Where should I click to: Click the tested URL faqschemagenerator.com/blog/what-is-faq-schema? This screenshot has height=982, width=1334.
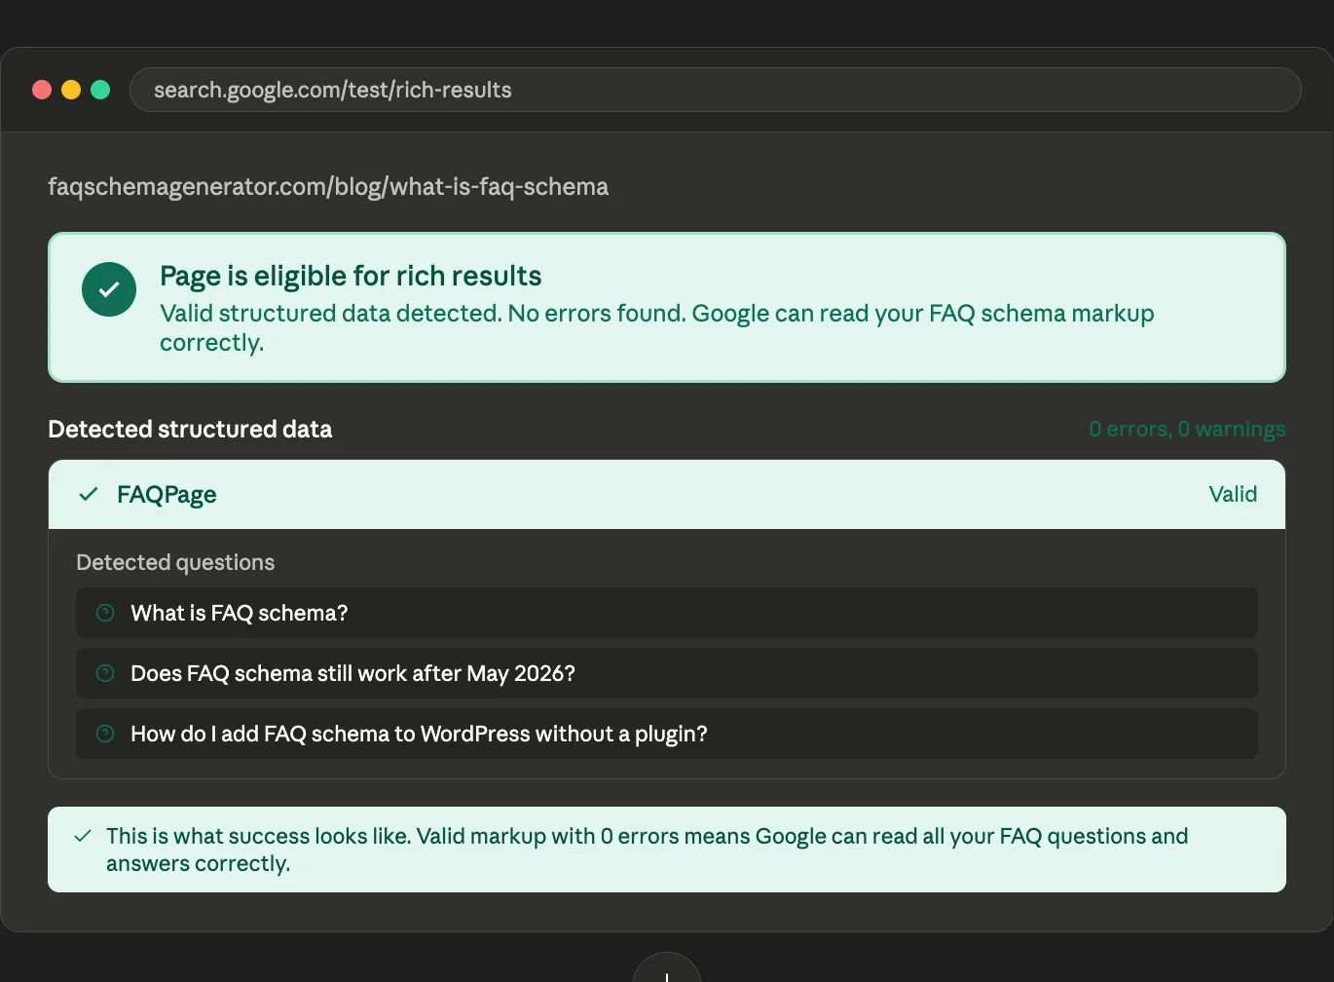point(328,187)
